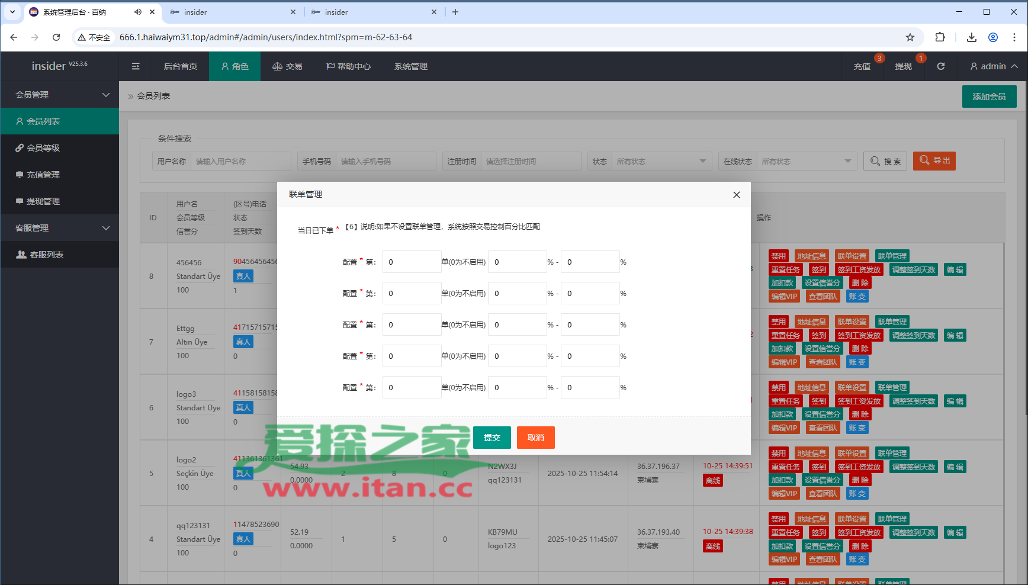Click the refresh icon in top navbar
The width and height of the screenshot is (1028, 585).
pos(940,66)
